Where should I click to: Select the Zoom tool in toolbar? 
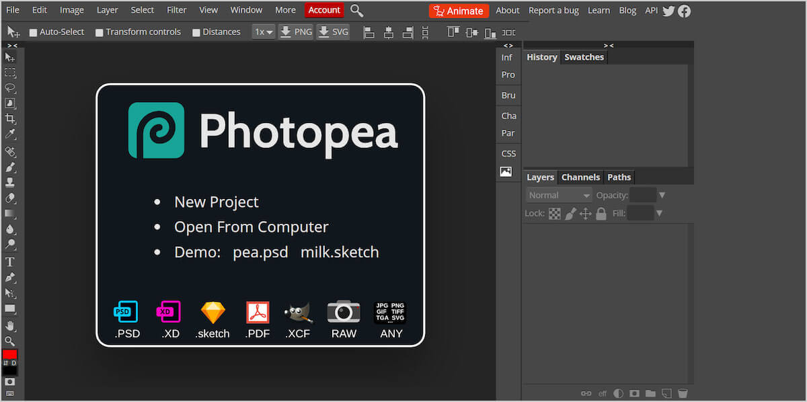pos(10,341)
